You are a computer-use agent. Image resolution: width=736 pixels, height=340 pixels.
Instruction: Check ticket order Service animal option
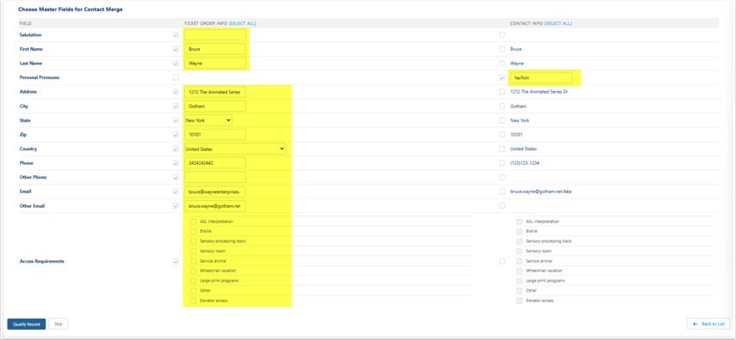coord(193,261)
